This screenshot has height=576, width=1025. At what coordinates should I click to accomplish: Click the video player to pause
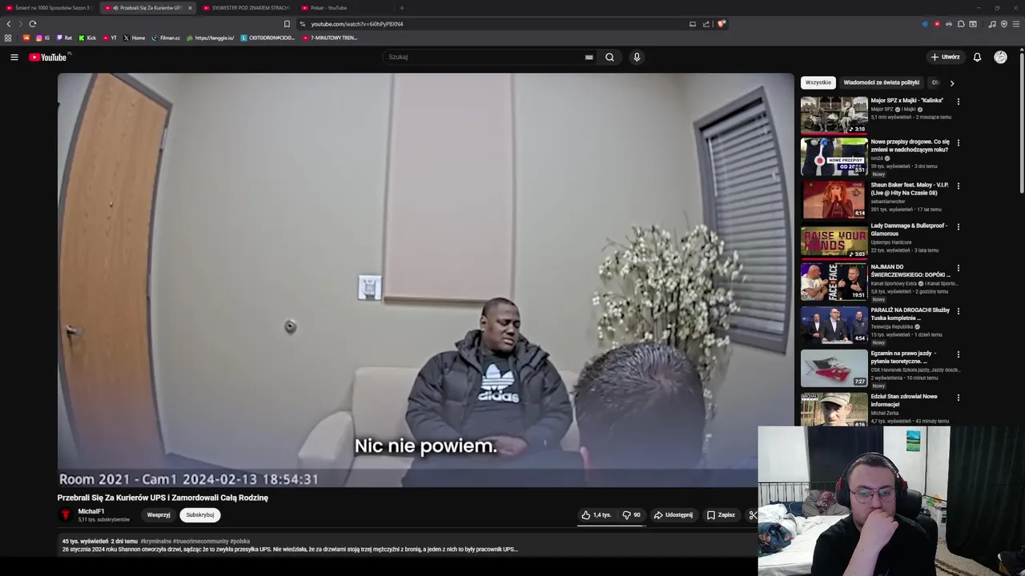[425, 280]
